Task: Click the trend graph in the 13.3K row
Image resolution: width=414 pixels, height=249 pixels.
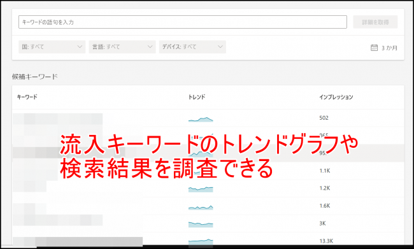Action: pyautogui.click(x=201, y=242)
